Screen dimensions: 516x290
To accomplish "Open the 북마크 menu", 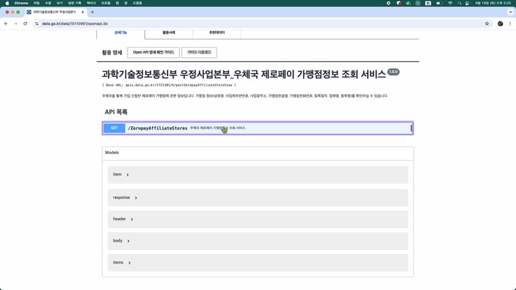I will pyautogui.click(x=91, y=3).
